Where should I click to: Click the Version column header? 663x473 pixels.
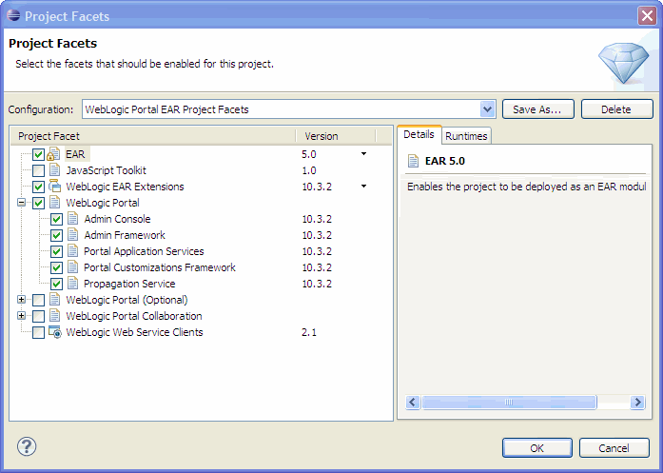336,136
